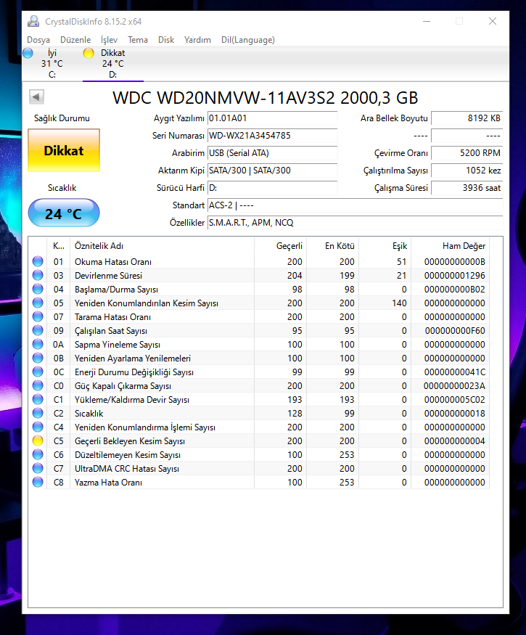Screen dimensions: 526x635
Task: Click the En Kötü column header
Action: (x=332, y=246)
